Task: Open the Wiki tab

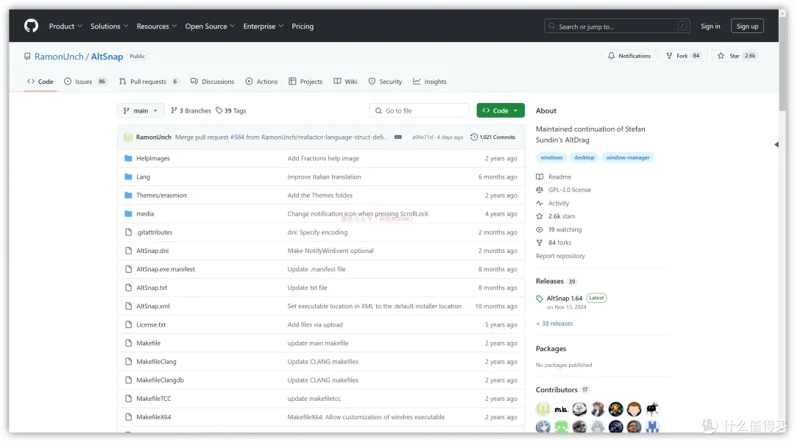Action: [x=345, y=82]
